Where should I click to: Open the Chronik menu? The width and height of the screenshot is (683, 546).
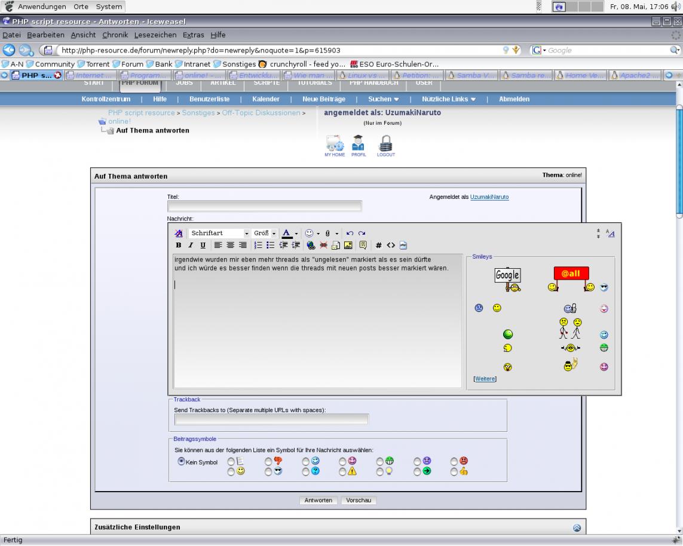point(115,35)
